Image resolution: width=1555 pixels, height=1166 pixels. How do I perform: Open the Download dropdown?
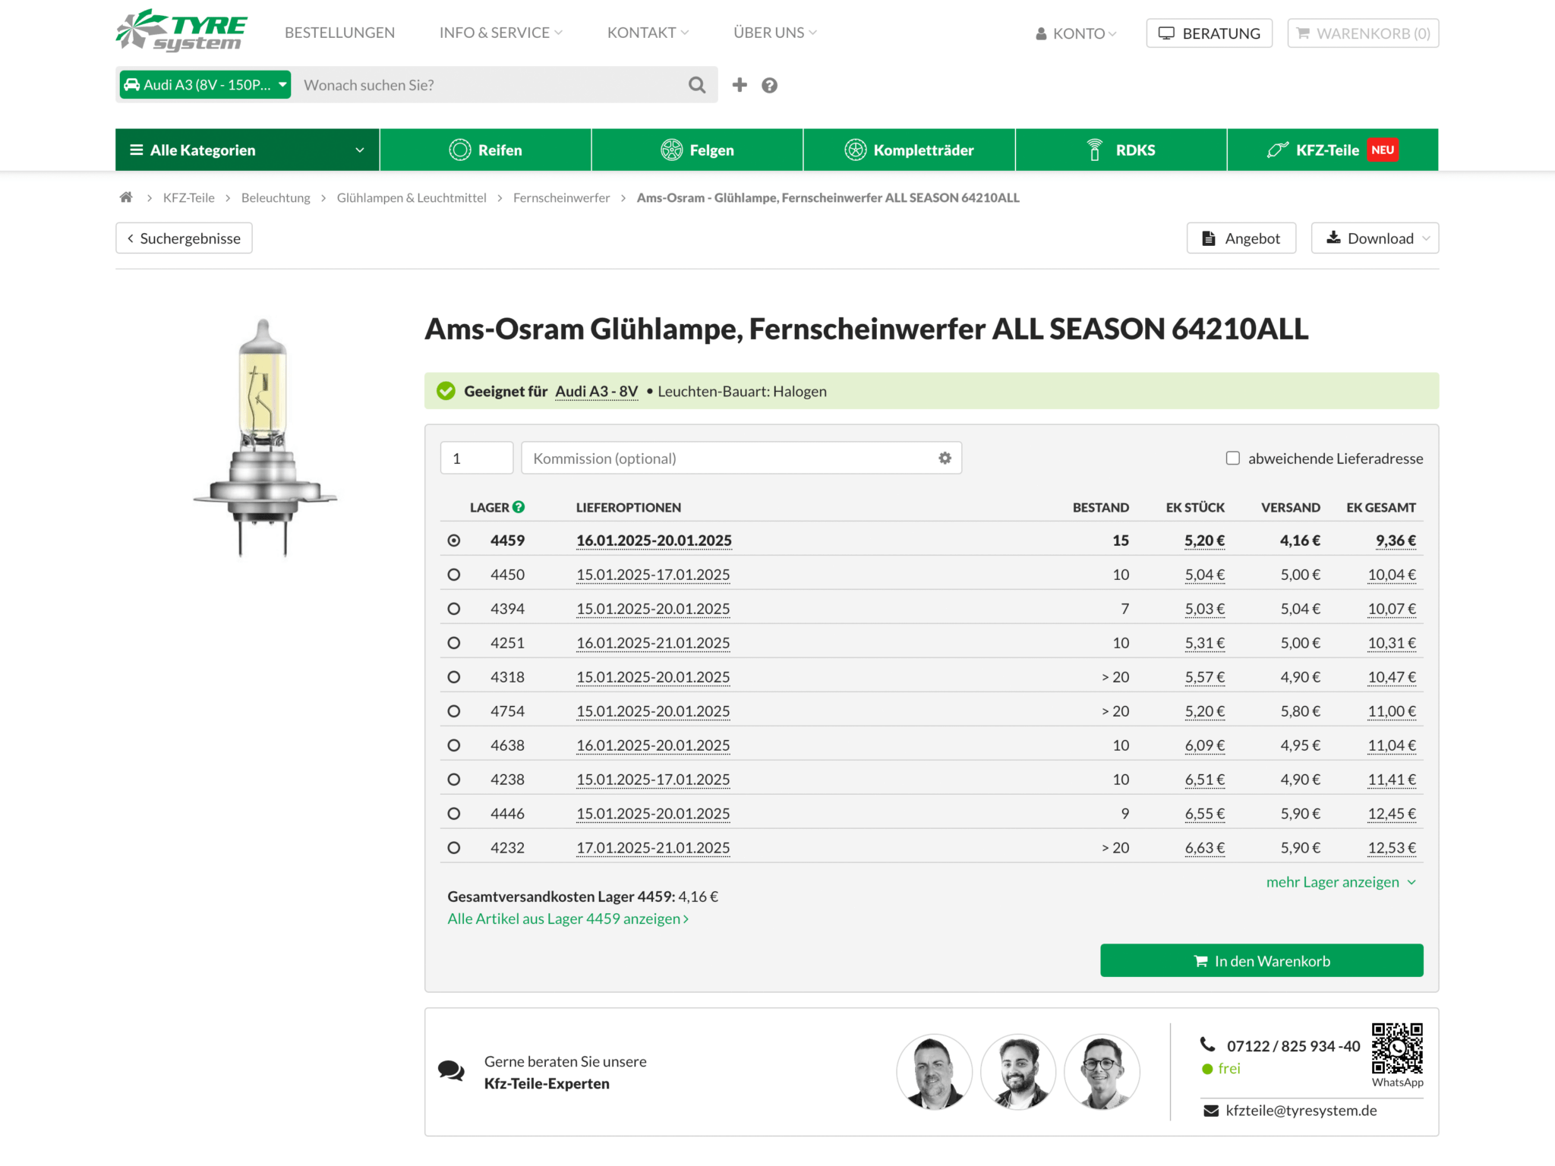tap(1374, 238)
